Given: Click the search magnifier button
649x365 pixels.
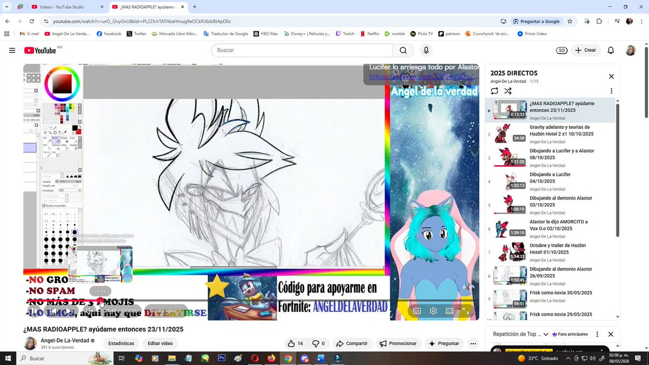Looking at the screenshot, I should point(403,50).
